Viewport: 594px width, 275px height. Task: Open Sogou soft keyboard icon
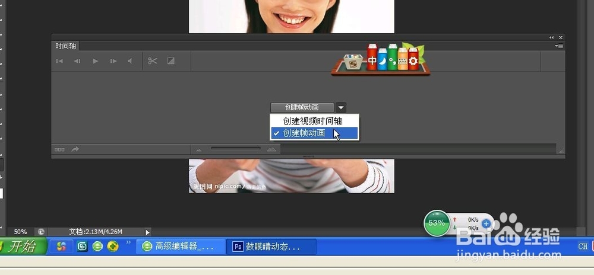coord(403,60)
